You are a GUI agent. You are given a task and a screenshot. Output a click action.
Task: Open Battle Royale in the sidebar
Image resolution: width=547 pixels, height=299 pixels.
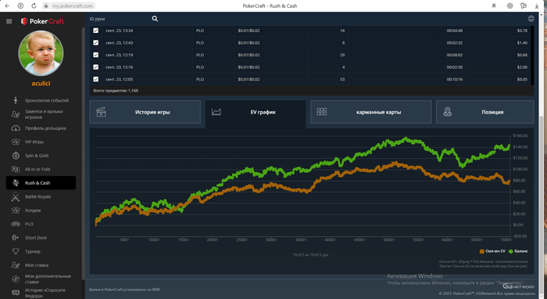(x=38, y=196)
